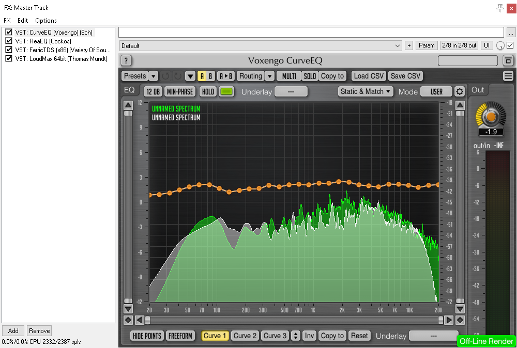Click the down arrow left of the EQ graph

128,309
